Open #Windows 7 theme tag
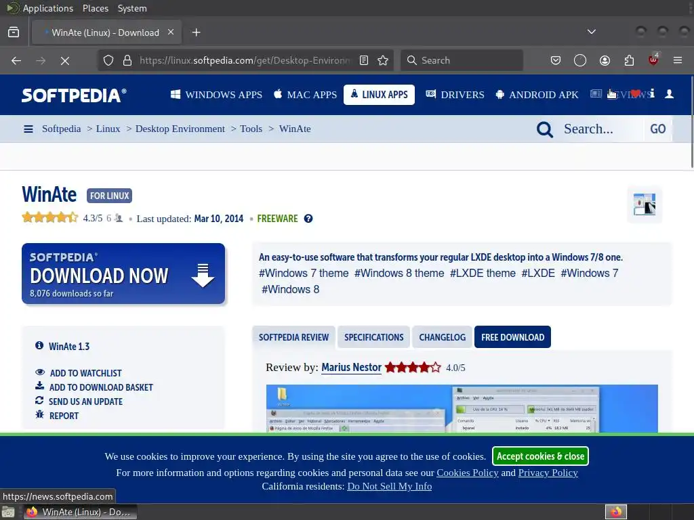Image resolution: width=694 pixels, height=520 pixels. tap(304, 274)
